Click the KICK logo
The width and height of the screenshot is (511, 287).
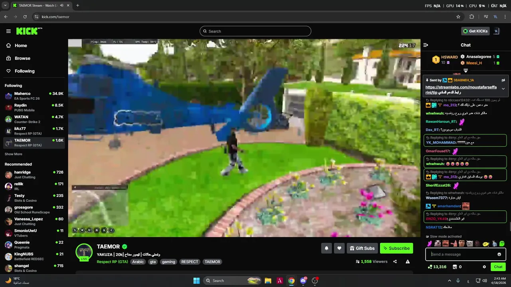[29, 31]
